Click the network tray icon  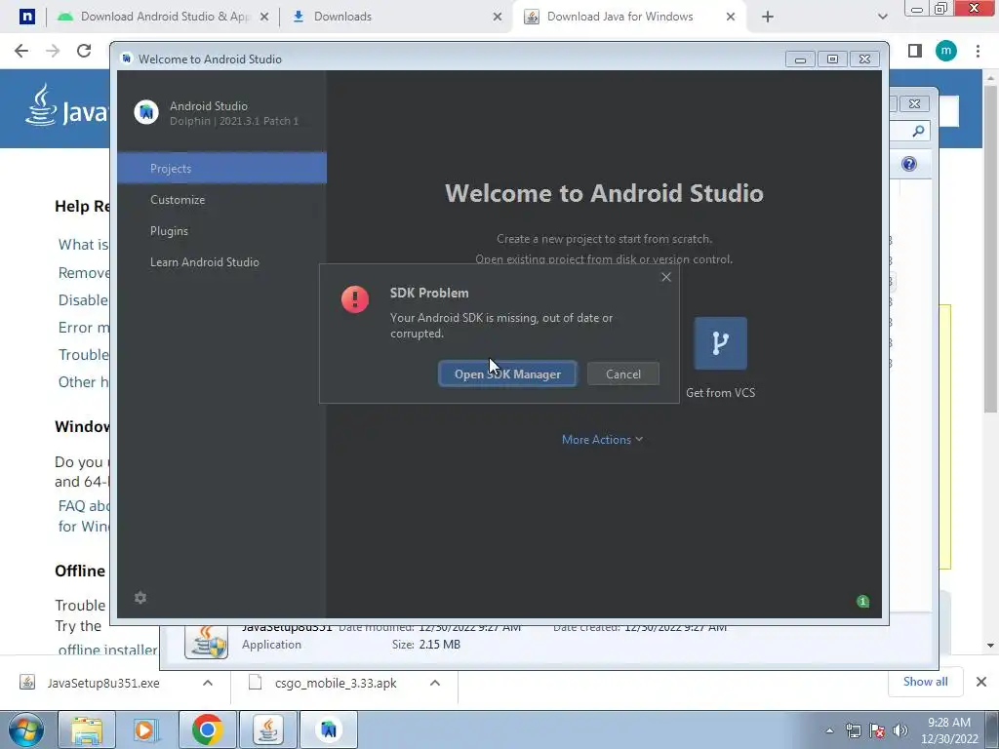853,730
